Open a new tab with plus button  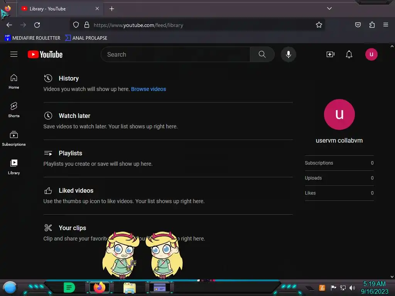click(x=111, y=9)
